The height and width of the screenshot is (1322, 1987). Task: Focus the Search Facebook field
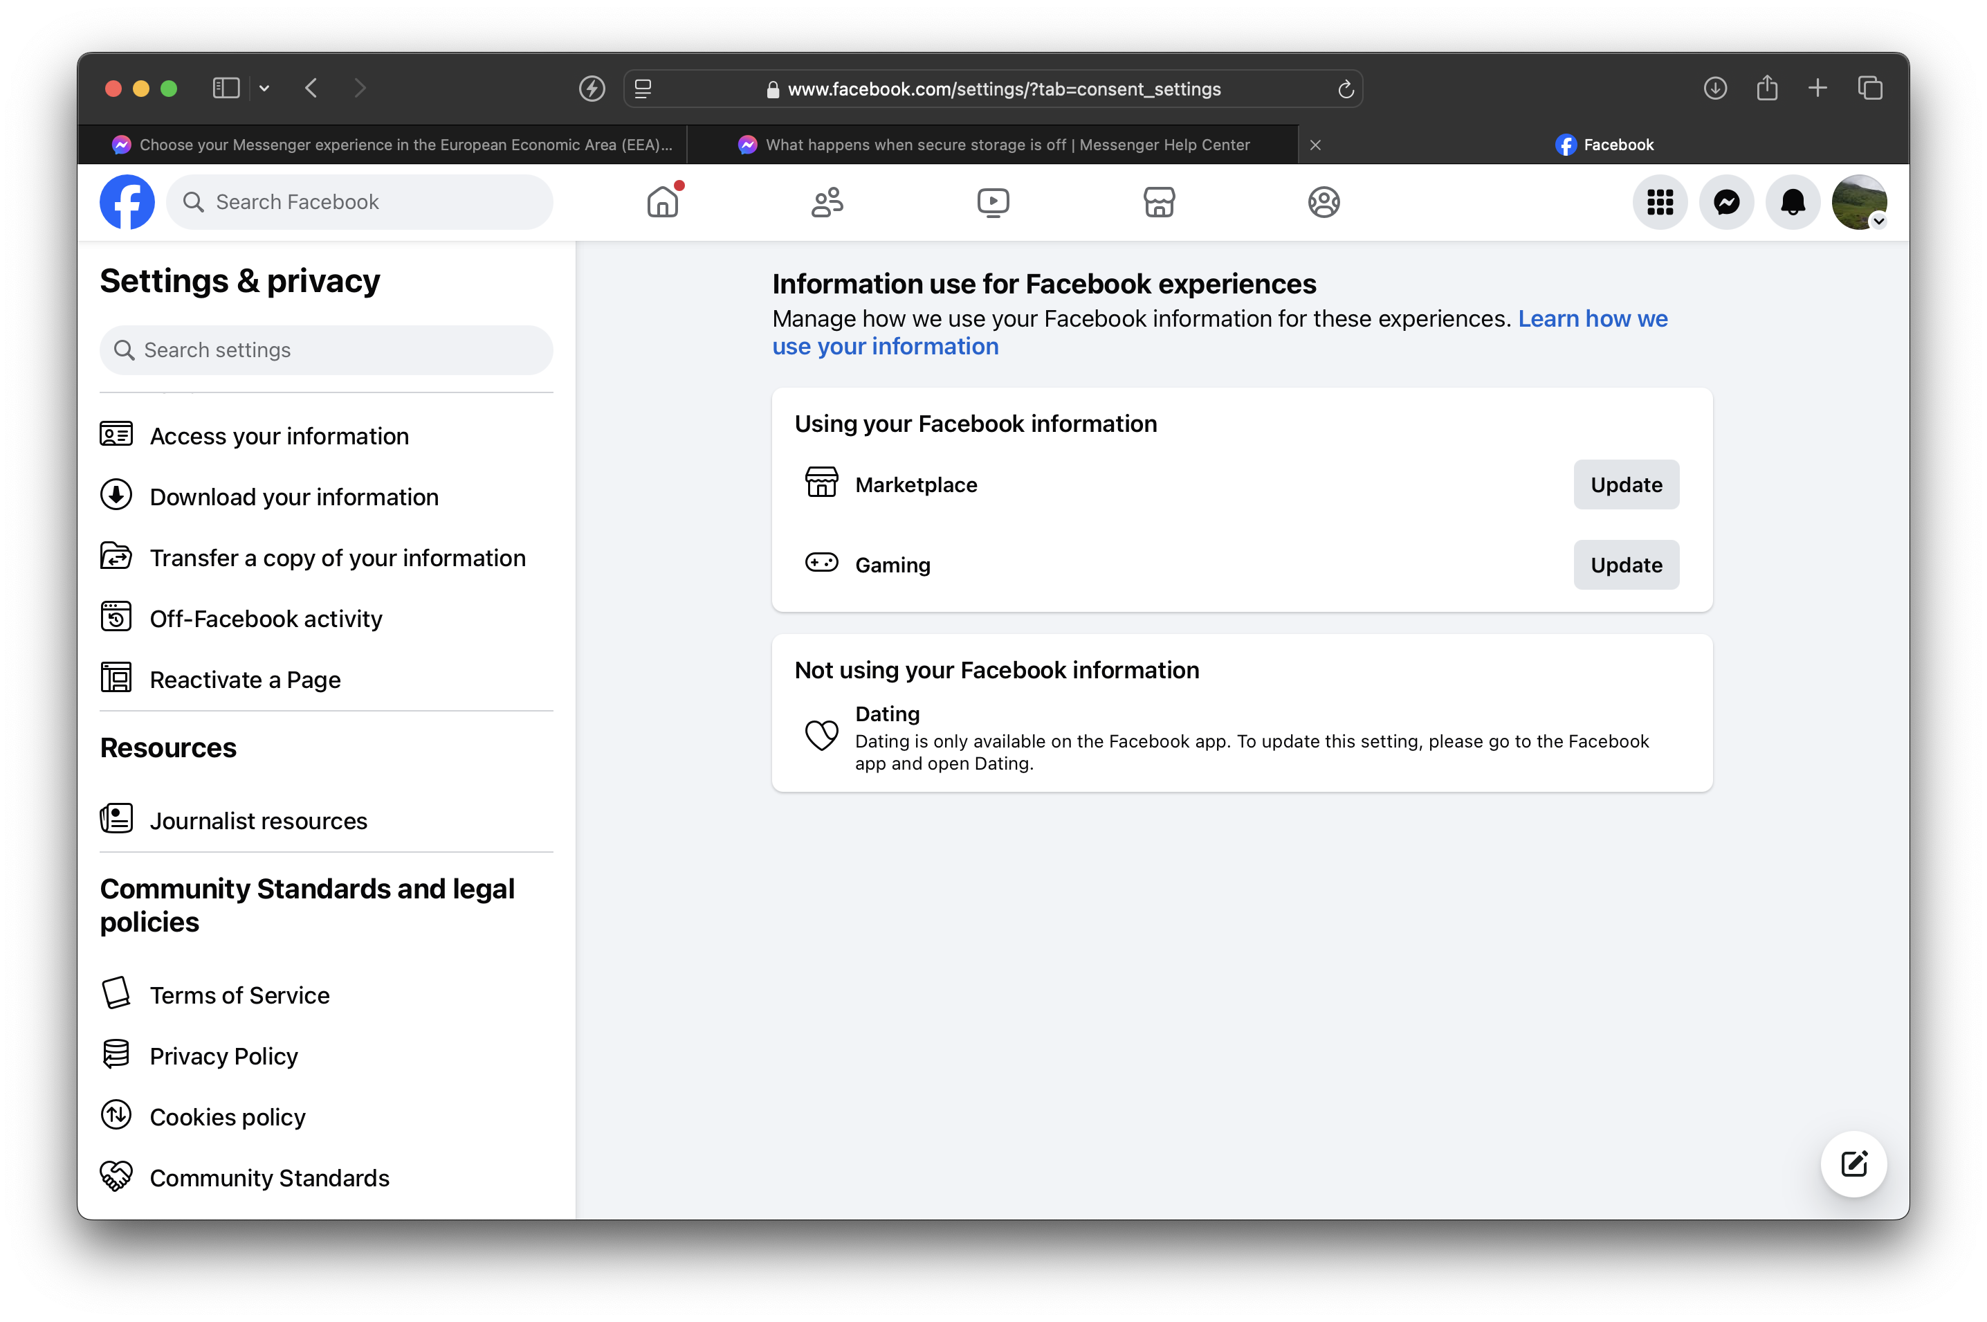pyautogui.click(x=360, y=202)
